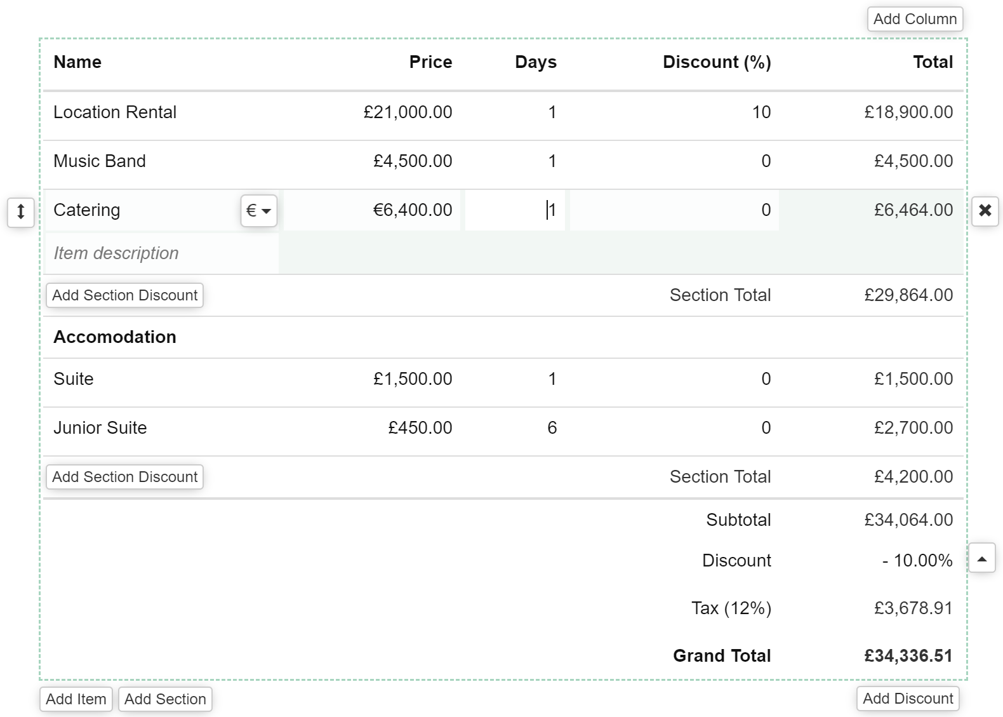
Task: Remove the Catering row with the X icon
Action: point(985,211)
